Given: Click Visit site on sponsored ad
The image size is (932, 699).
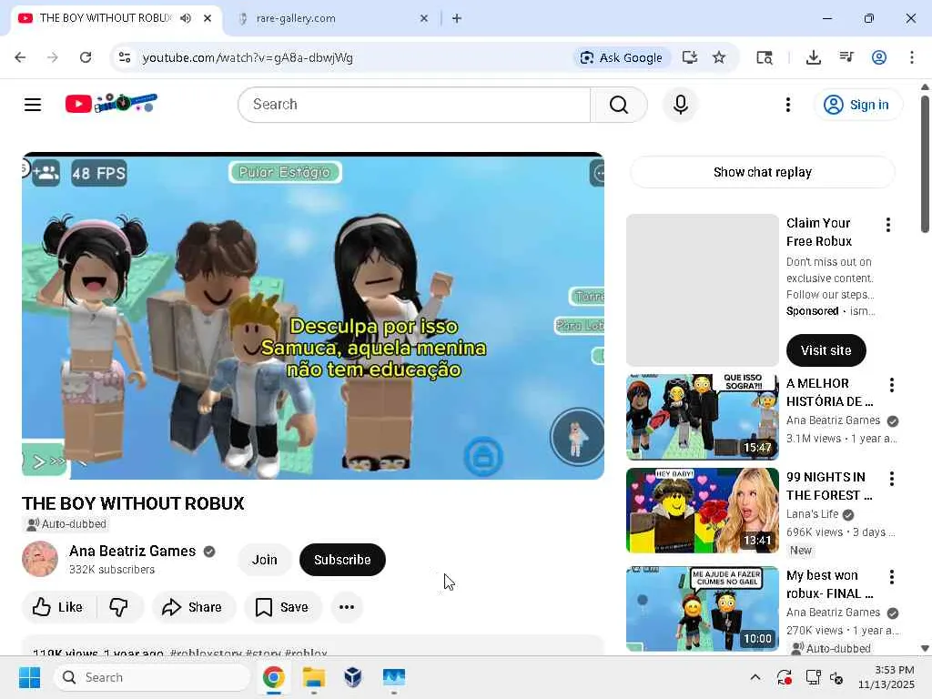Looking at the screenshot, I should [826, 350].
